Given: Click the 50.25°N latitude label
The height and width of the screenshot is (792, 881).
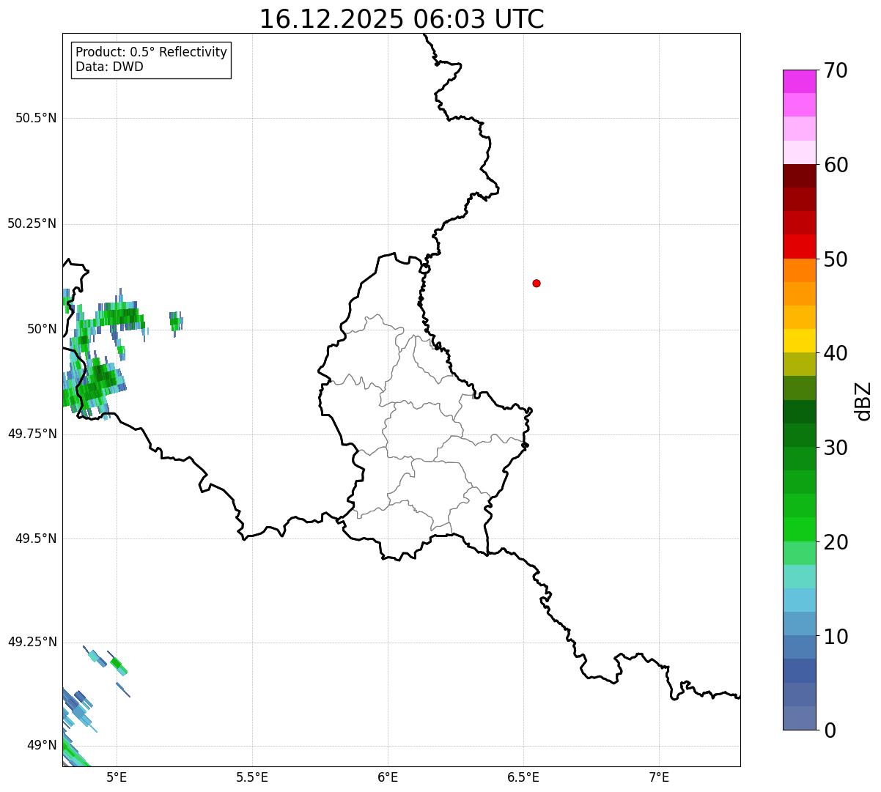Looking at the screenshot, I should (32, 223).
